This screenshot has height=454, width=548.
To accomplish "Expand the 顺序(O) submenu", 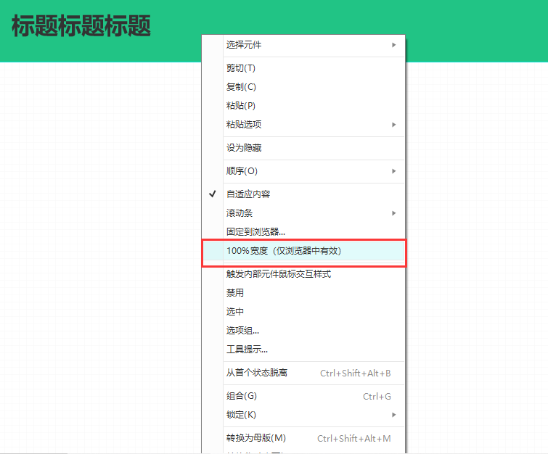I will [242, 171].
